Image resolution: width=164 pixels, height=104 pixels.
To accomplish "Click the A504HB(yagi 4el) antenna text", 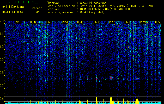I will (x=92, y=12).
